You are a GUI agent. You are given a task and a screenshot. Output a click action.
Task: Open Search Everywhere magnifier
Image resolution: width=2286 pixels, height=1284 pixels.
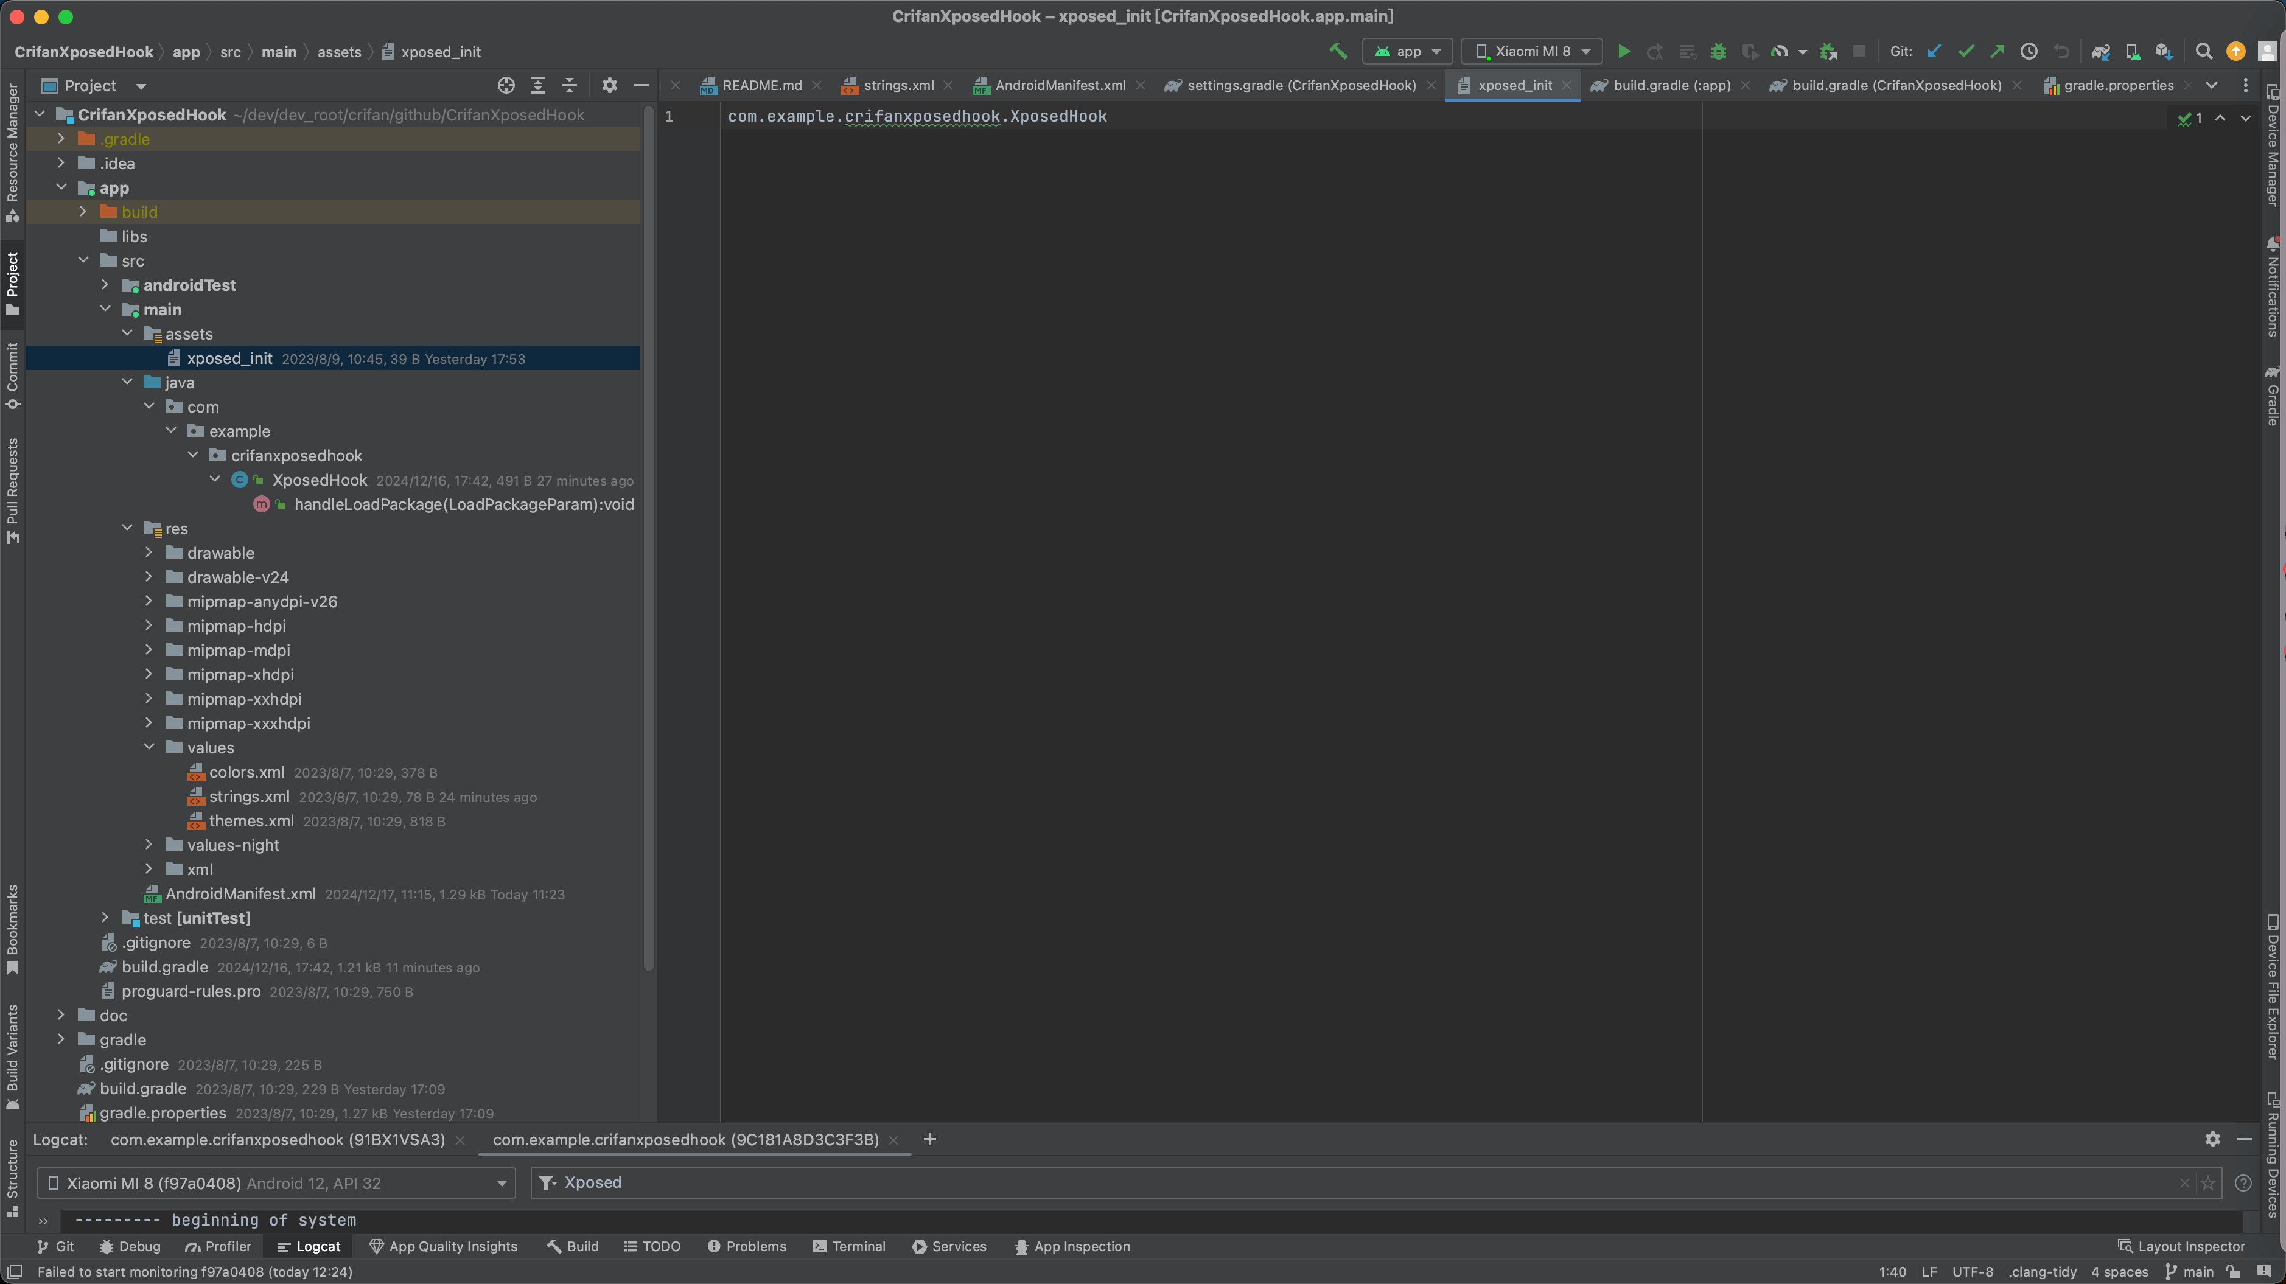(x=2203, y=52)
